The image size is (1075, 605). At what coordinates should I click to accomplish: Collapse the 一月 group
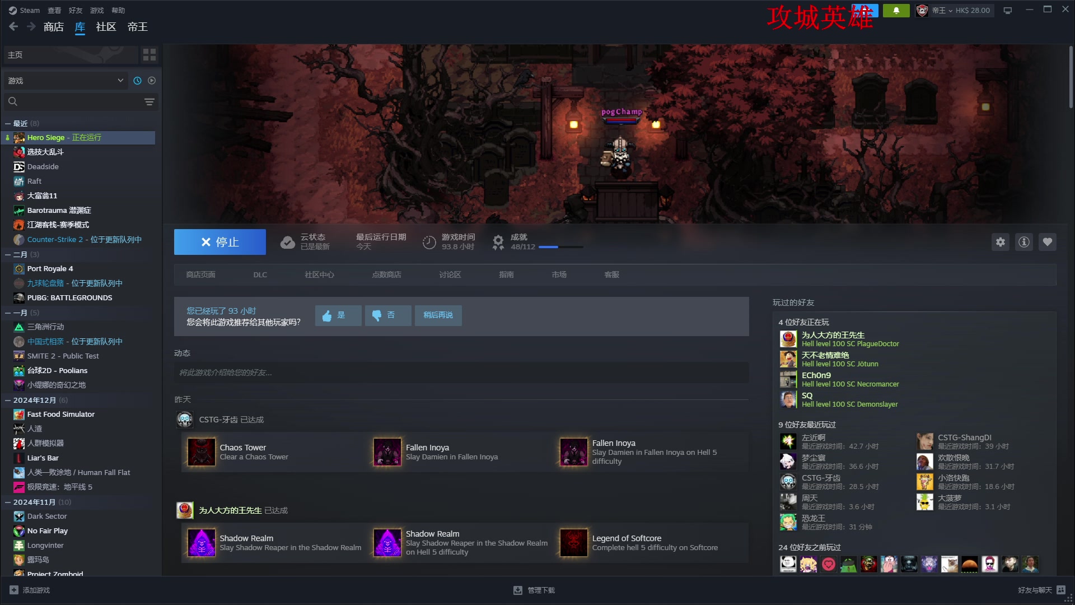coord(8,313)
